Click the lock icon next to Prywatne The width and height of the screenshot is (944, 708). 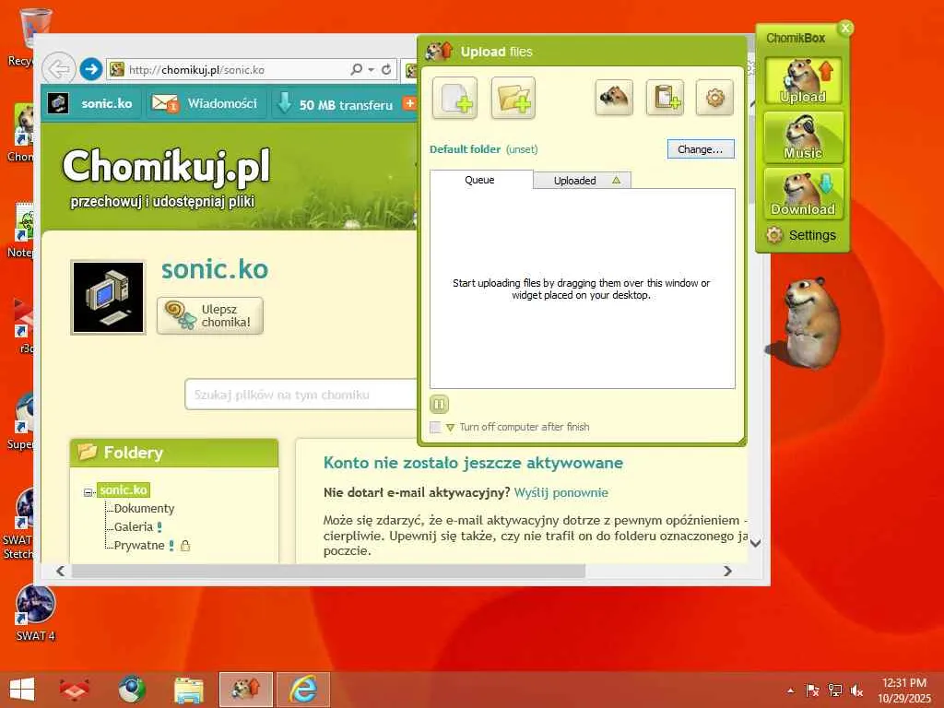pyautogui.click(x=185, y=546)
